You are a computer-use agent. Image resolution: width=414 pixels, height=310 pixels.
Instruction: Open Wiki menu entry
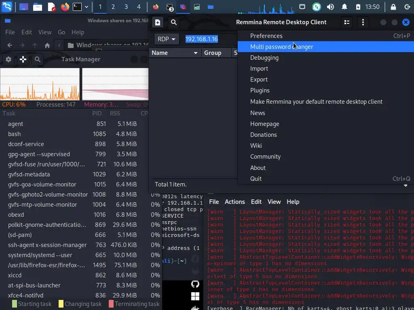tap(326, 146)
